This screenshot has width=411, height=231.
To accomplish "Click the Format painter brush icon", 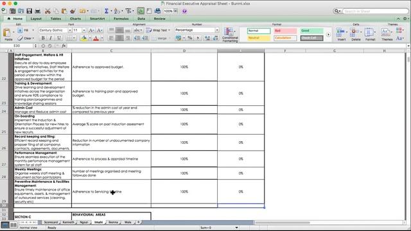I will pyautogui.click(x=73, y=11).
